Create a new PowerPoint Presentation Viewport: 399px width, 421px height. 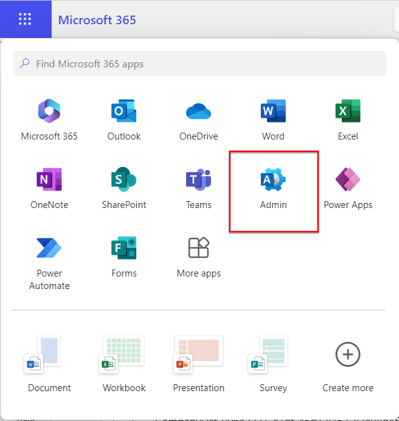coord(199,364)
